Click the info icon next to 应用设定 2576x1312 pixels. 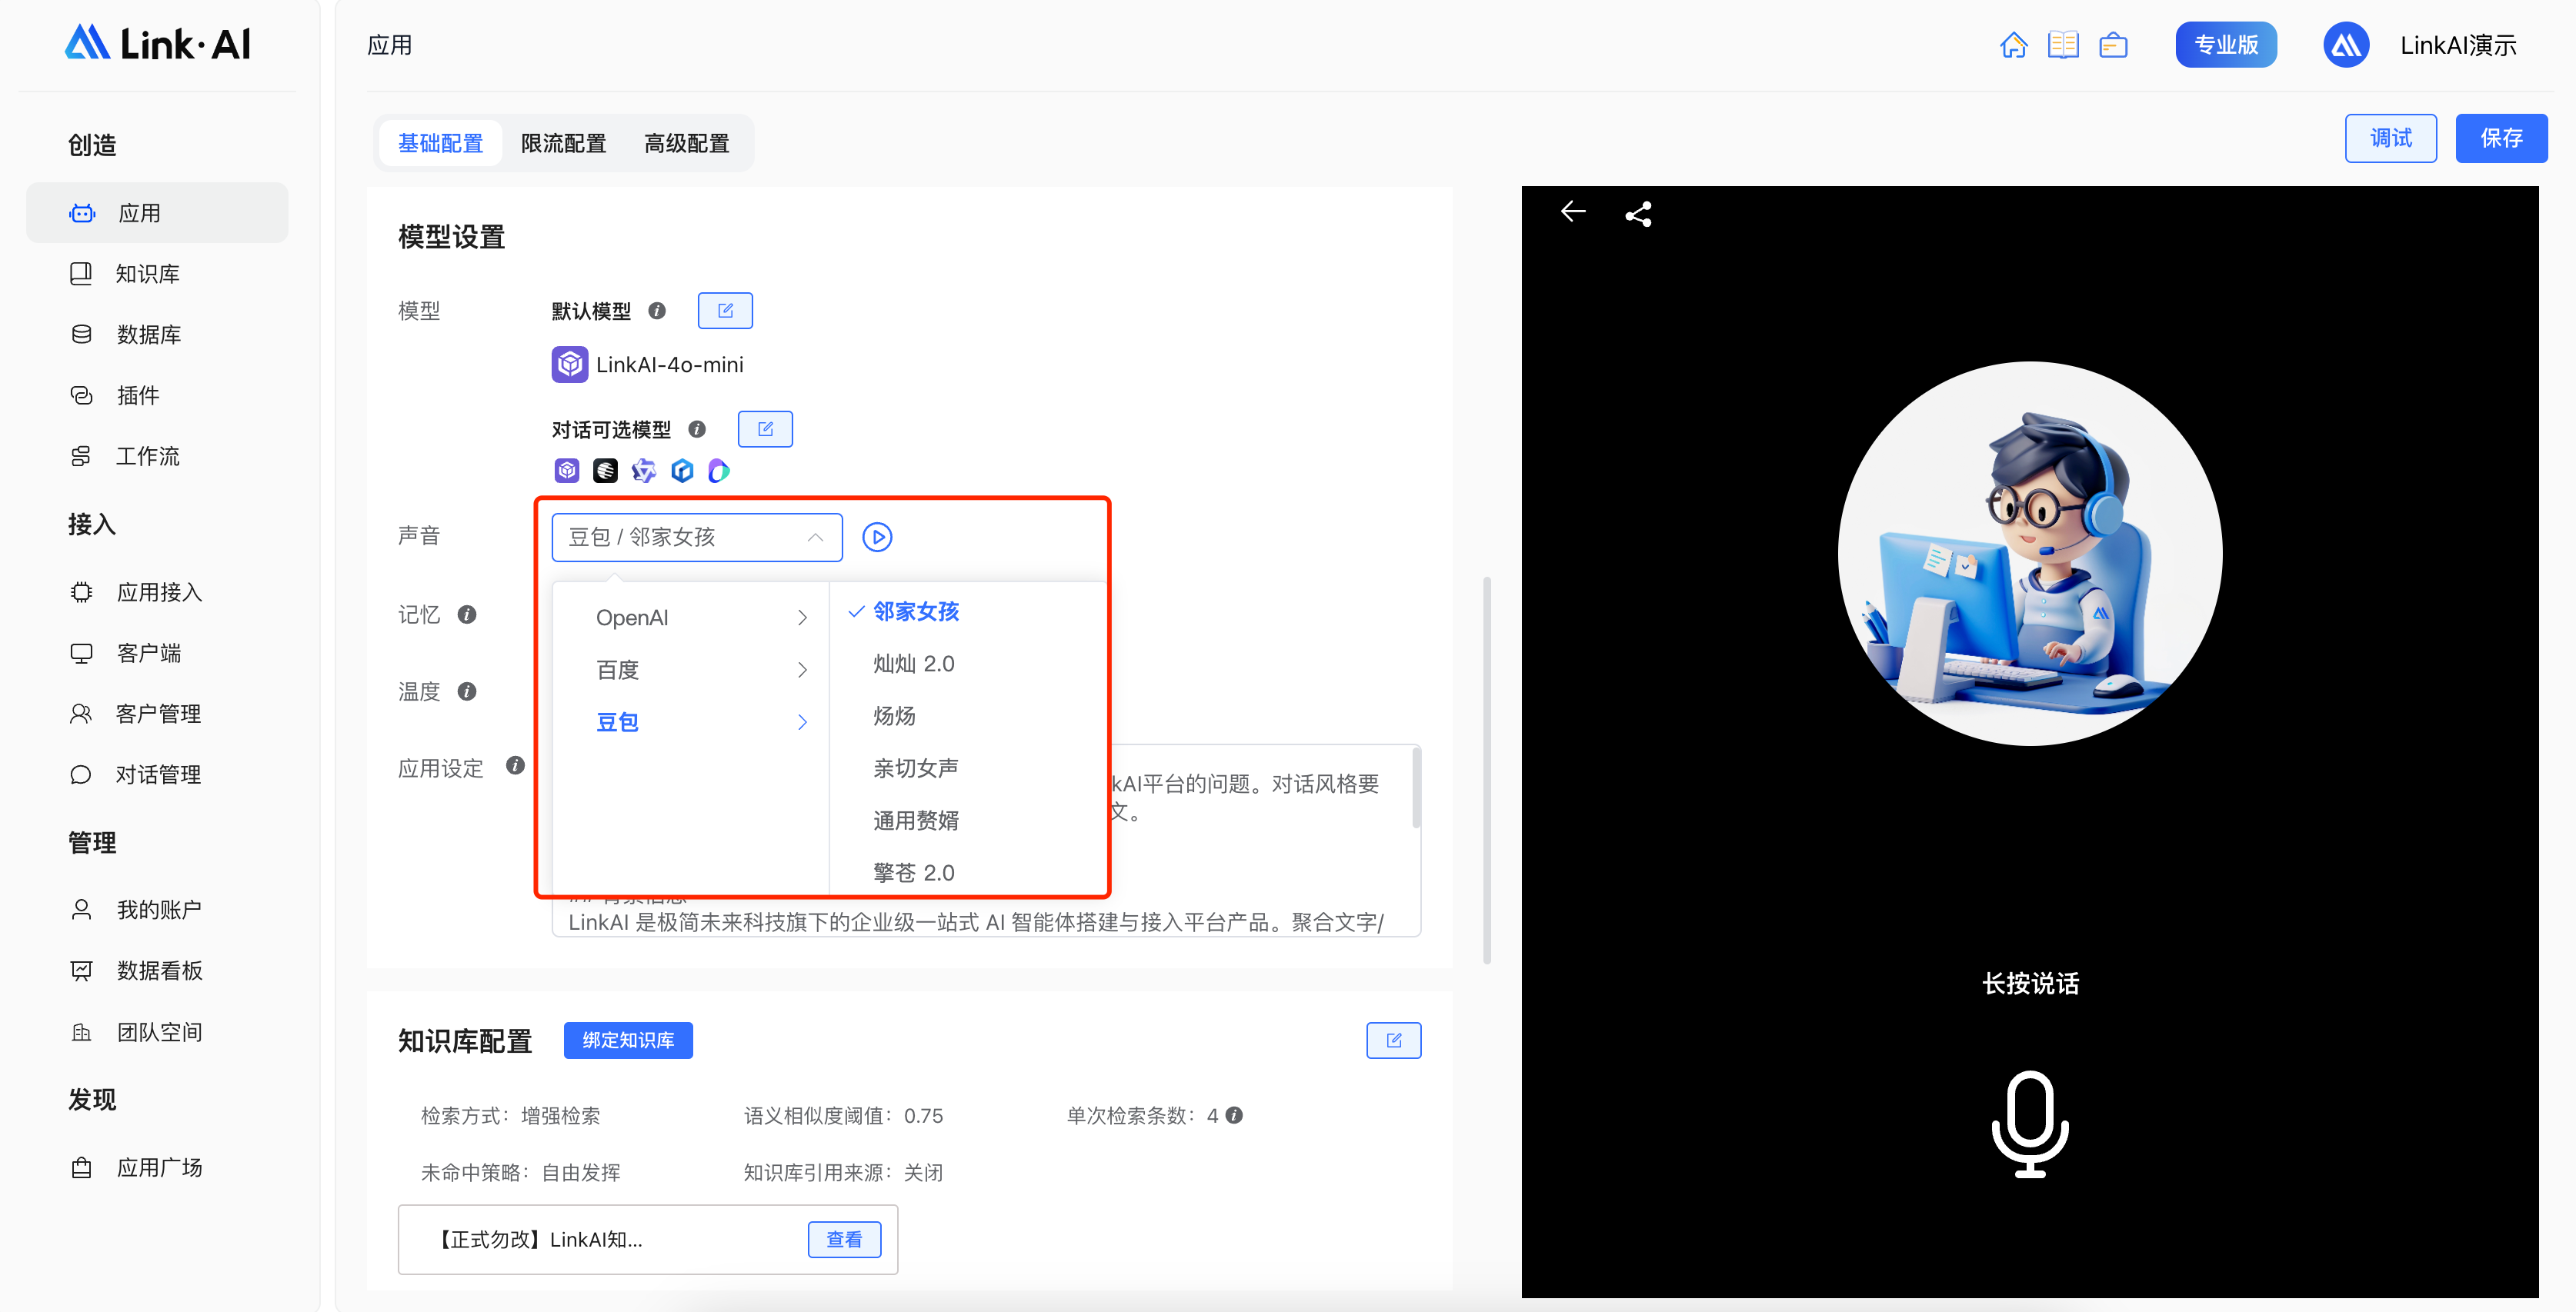(515, 765)
